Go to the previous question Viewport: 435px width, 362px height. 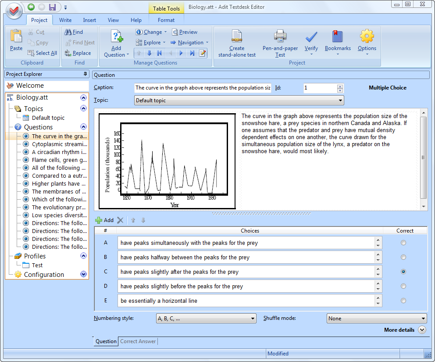click(170, 53)
